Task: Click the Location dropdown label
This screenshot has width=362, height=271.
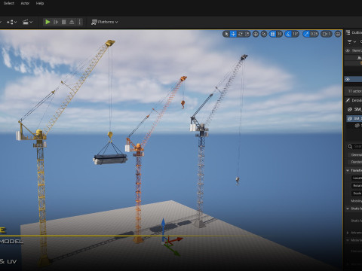Action: pos(357,178)
